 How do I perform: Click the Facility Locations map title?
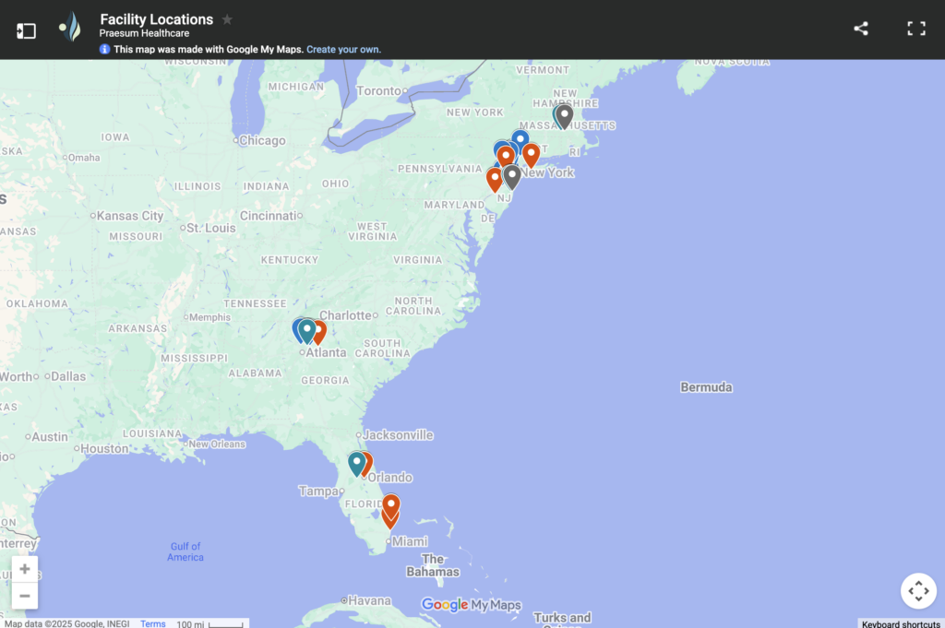[156, 19]
